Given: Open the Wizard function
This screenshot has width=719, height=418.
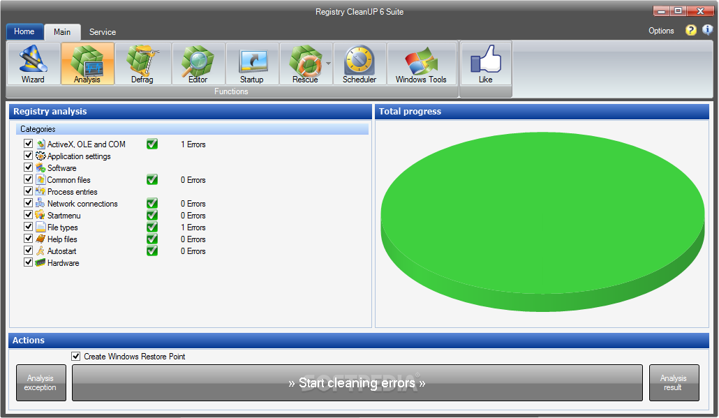Looking at the screenshot, I should coord(33,64).
